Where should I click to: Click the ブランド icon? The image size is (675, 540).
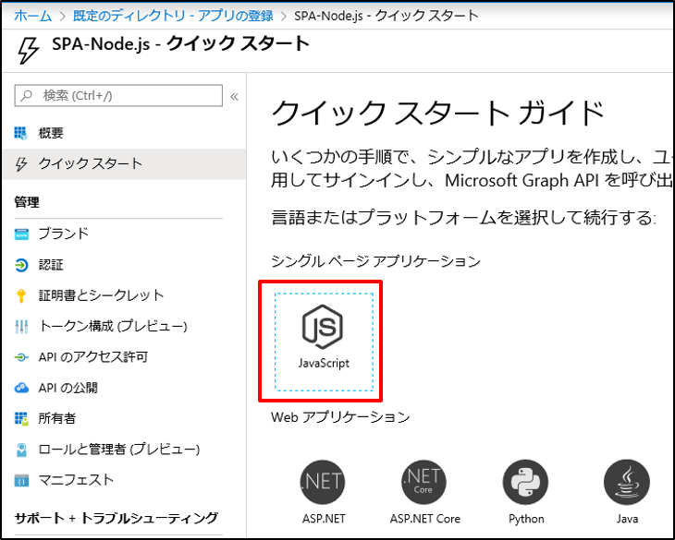coord(21,234)
